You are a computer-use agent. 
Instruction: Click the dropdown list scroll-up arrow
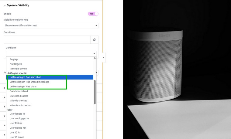click(x=95, y=58)
